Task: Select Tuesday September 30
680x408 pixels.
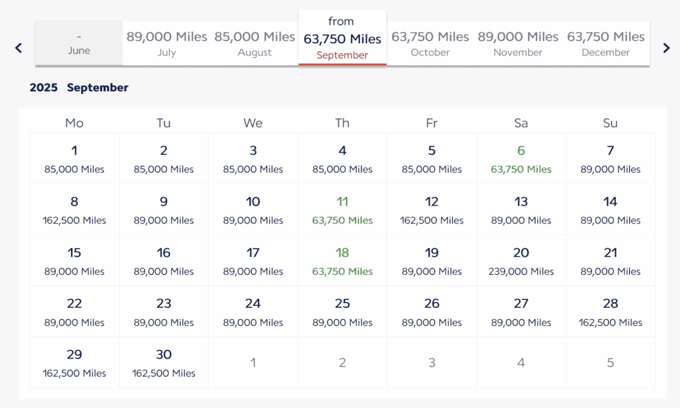Action: click(x=164, y=363)
